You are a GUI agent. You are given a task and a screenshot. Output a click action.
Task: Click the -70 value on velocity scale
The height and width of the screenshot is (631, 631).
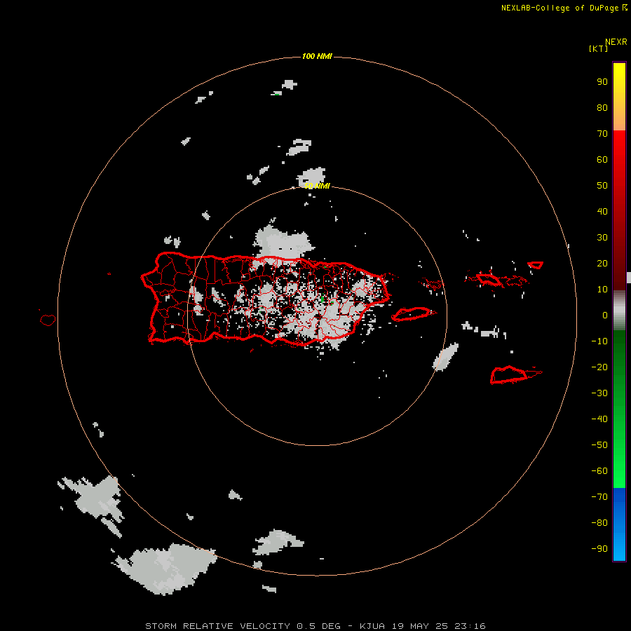(599, 496)
